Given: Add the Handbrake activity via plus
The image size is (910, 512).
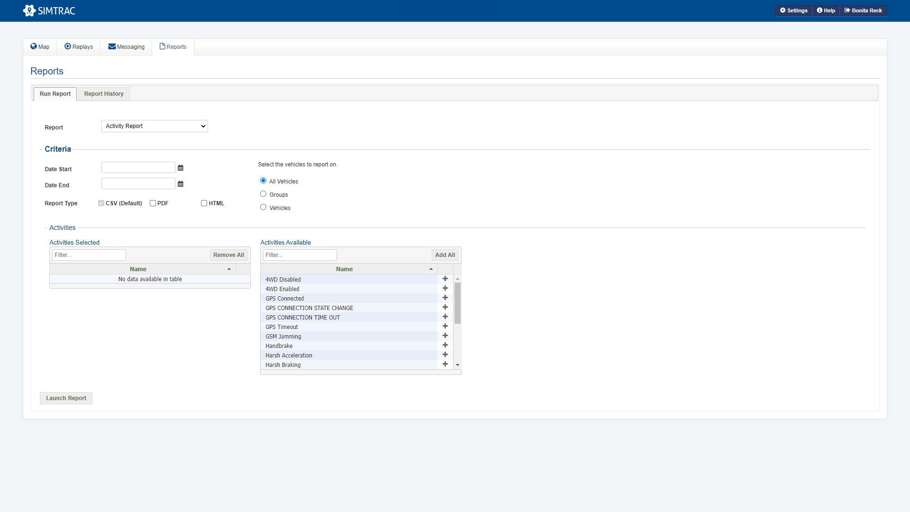Looking at the screenshot, I should click(x=445, y=345).
